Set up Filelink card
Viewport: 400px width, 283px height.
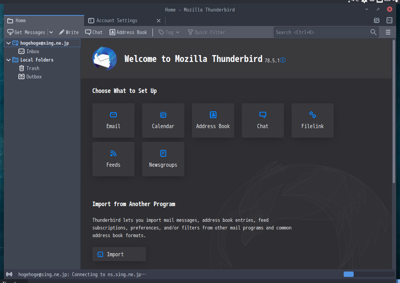(313, 120)
